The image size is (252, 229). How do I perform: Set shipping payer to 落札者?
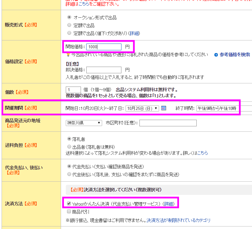69,139
